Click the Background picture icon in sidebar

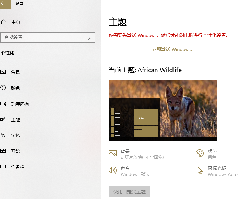(3, 72)
